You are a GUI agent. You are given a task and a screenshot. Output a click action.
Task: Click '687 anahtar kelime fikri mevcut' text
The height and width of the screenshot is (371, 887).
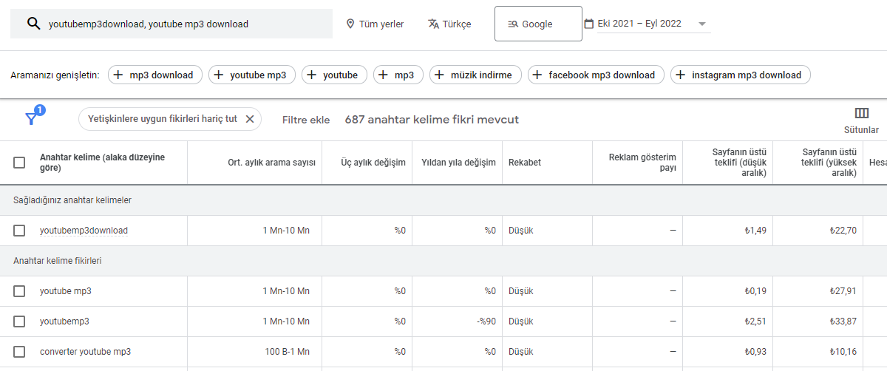[432, 120]
